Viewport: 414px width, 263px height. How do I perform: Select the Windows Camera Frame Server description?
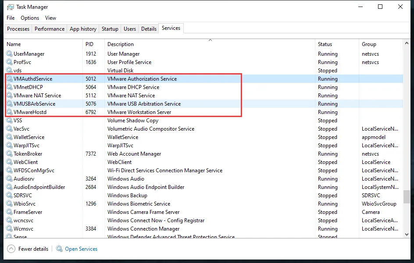pyautogui.click(x=143, y=212)
